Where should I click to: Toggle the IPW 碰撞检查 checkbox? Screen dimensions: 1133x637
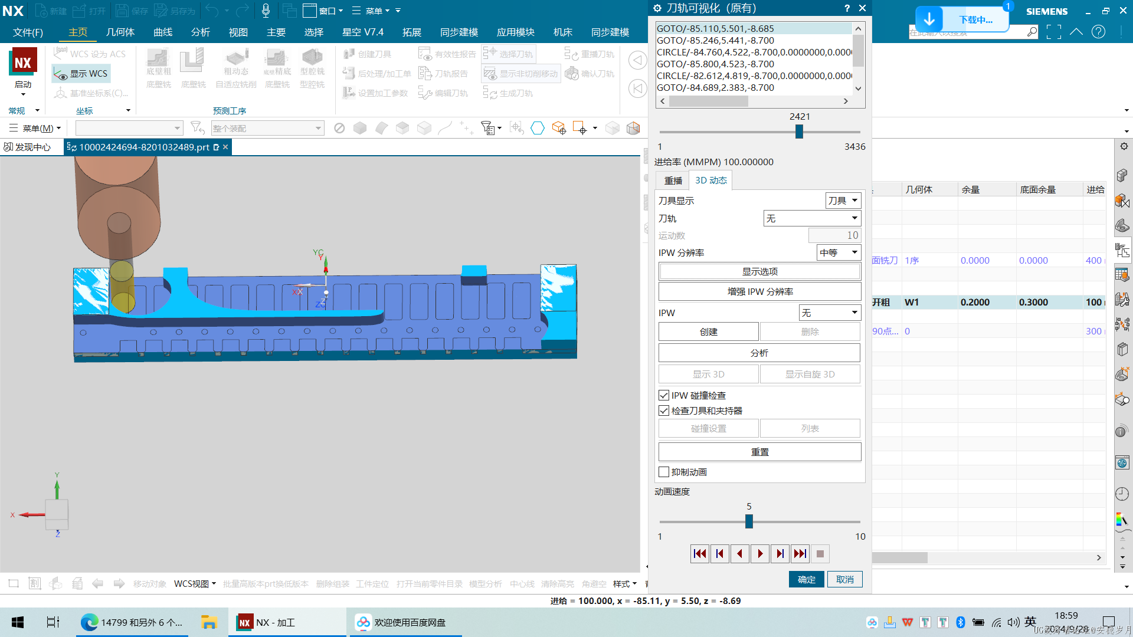pos(664,395)
